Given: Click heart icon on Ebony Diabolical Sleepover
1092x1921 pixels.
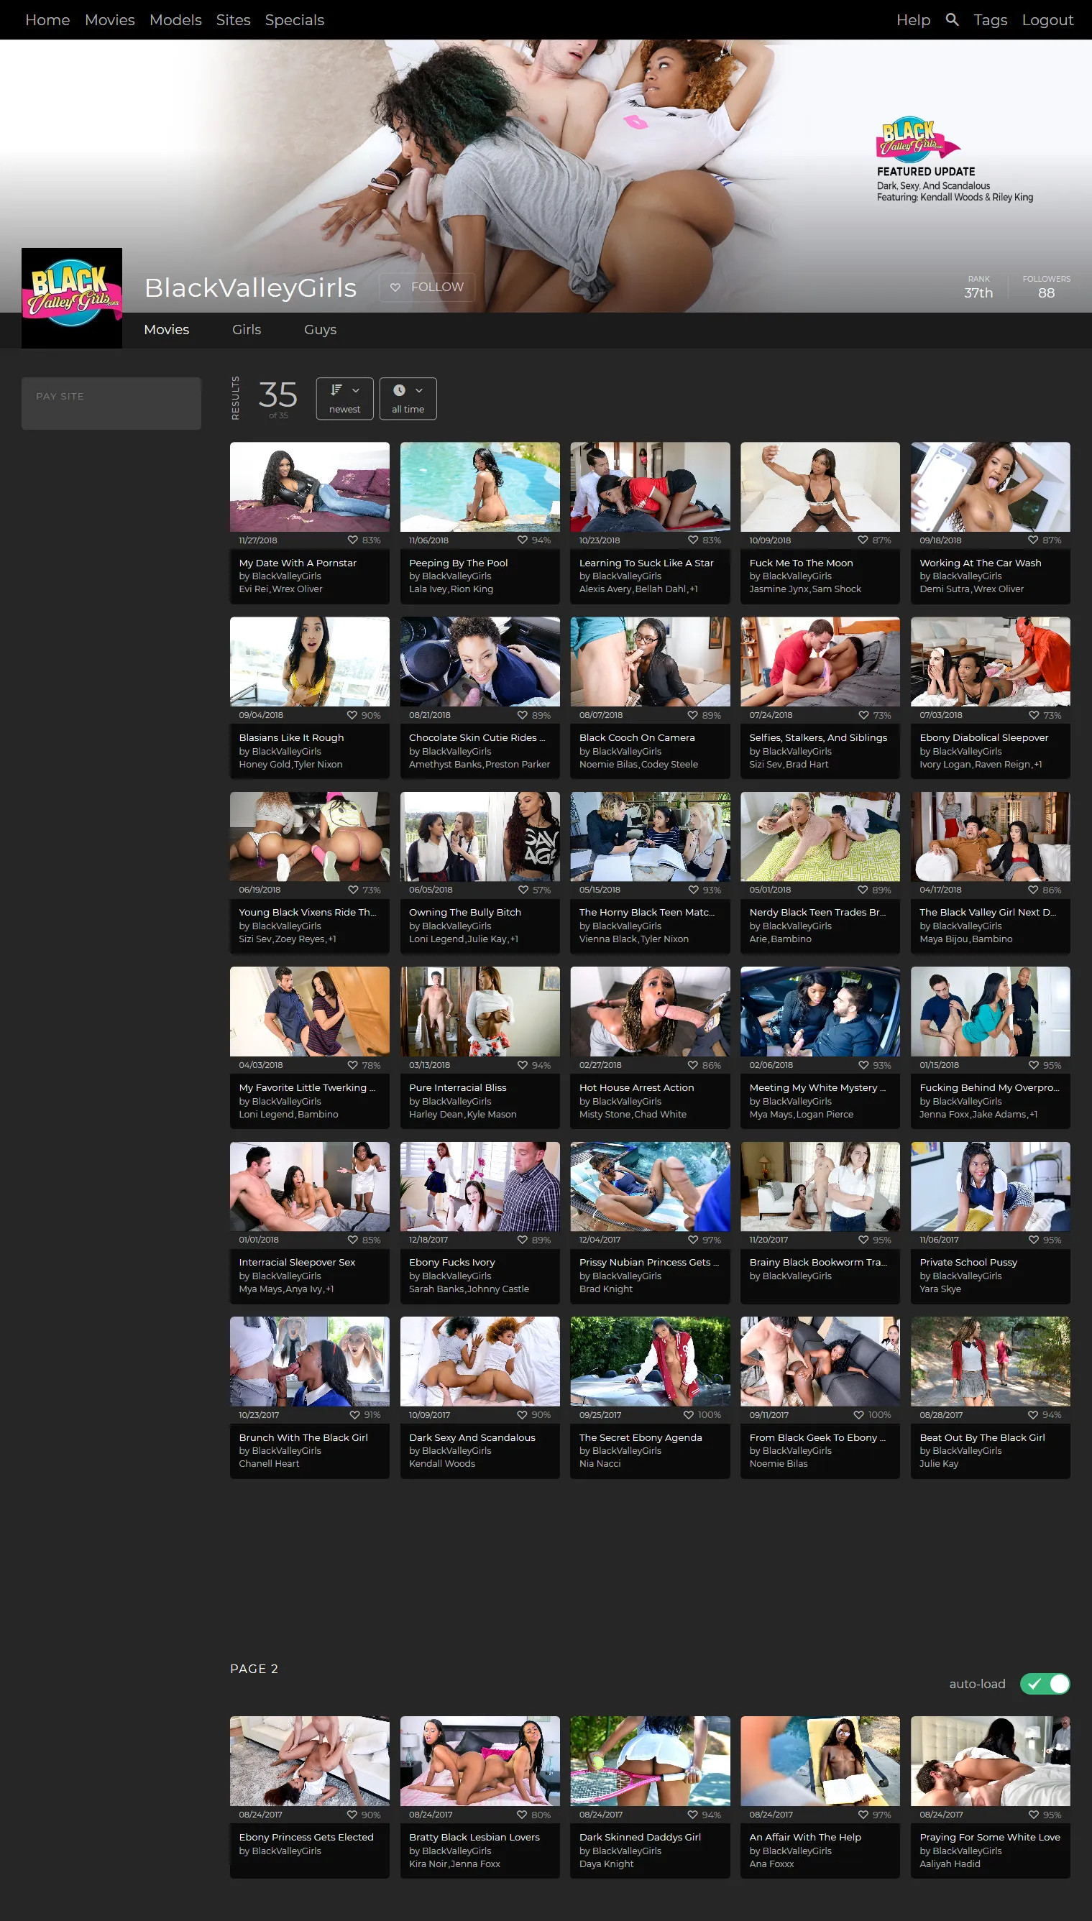Looking at the screenshot, I should (x=1034, y=715).
